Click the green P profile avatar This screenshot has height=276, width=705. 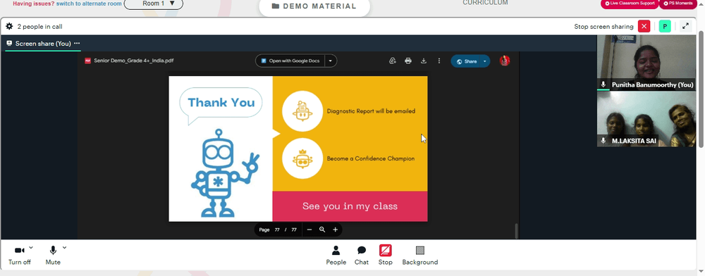[665, 27]
